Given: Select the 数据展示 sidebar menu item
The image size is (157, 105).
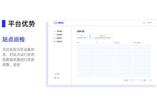Looking at the screenshot, I should (x=59, y=38).
